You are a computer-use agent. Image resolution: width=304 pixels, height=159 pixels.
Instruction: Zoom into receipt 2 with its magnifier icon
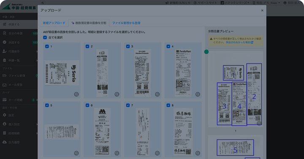point(117,94)
